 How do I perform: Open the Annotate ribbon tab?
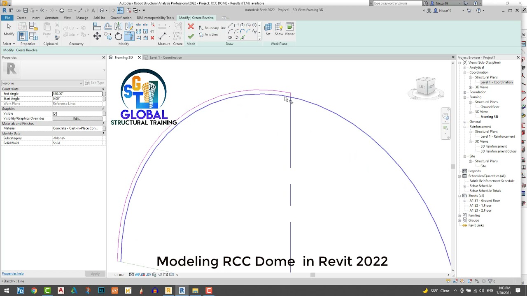tap(51, 18)
